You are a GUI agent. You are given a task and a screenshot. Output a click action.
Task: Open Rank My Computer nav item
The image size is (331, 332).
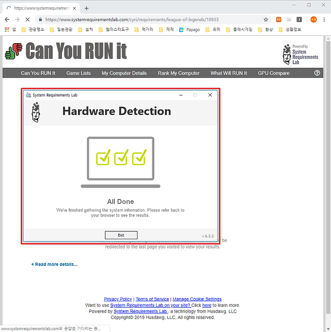(x=178, y=73)
